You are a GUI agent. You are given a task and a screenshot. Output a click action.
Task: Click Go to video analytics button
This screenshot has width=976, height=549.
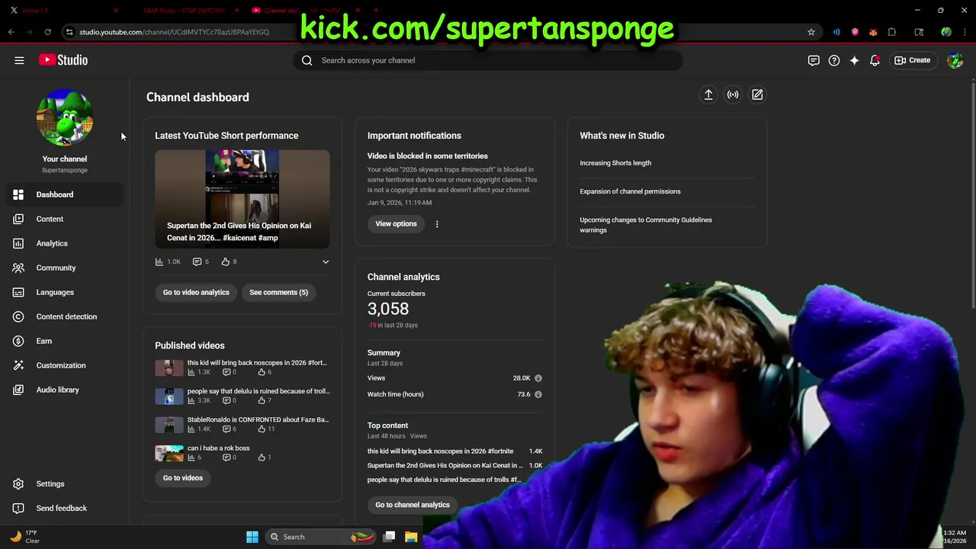[196, 292]
